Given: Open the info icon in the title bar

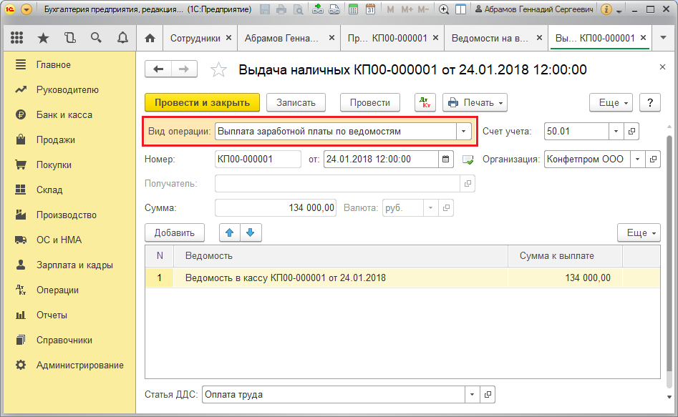Looking at the screenshot, I should click(x=606, y=9).
